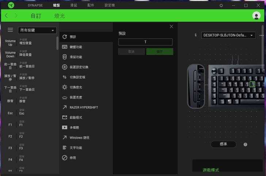Select 文字功能 text function icon
Image resolution: width=266 pixels, height=176 pixels.
coord(65,147)
